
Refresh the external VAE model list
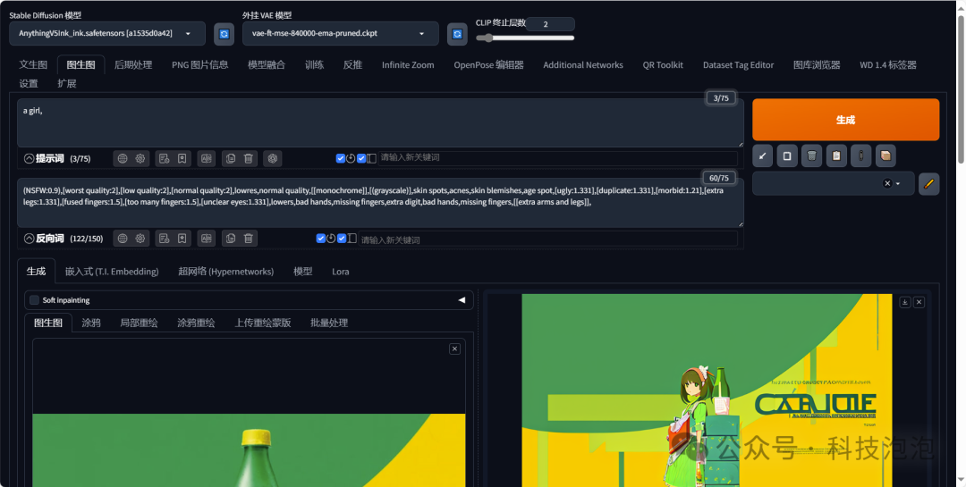tap(457, 34)
